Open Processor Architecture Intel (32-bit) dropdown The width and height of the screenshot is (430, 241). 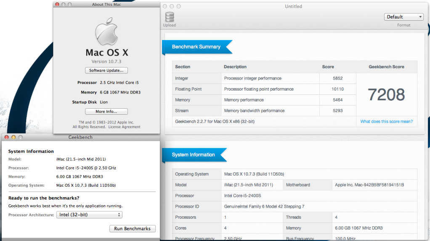point(89,214)
